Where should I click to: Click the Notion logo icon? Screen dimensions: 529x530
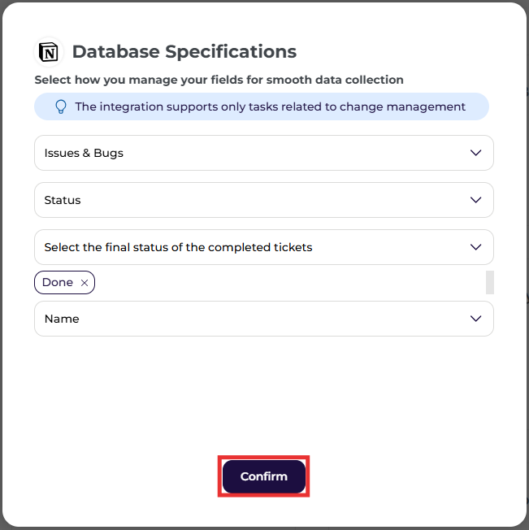point(49,52)
